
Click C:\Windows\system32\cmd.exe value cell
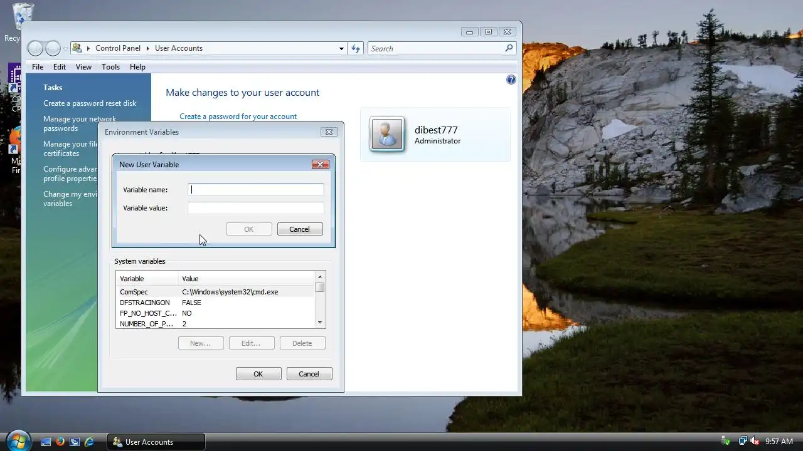pyautogui.click(x=230, y=292)
